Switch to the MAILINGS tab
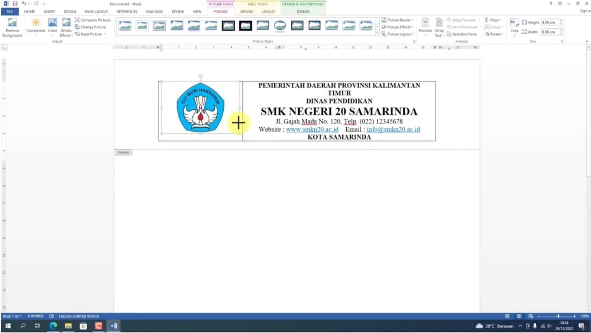Viewport: 591px width, 333px height. click(154, 12)
